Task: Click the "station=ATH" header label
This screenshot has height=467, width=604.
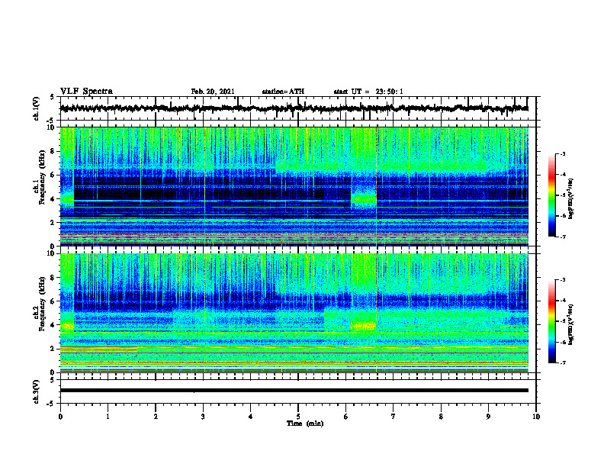Action: coord(283,92)
